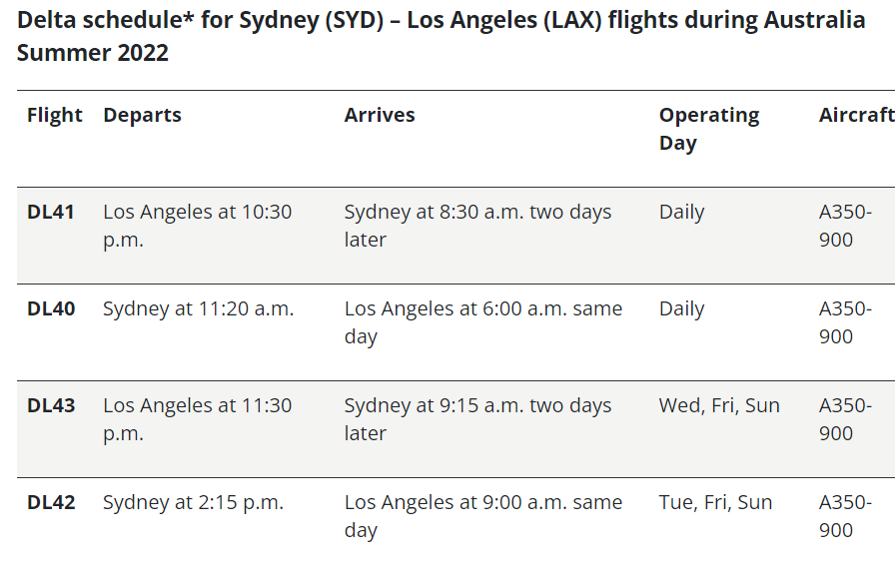Click the 'Wed, Fri, Sun' operating day cell

point(719,406)
